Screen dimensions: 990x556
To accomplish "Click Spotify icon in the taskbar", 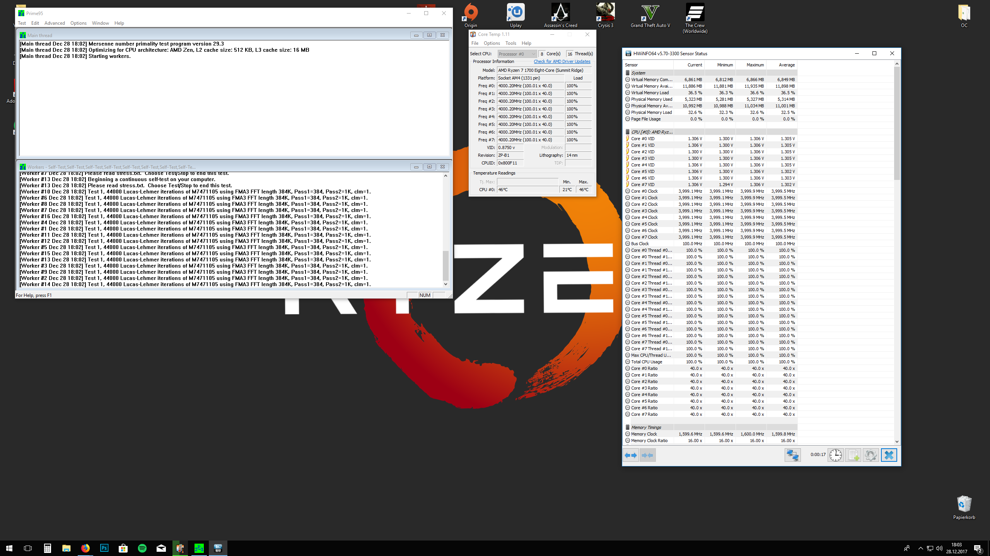I will coord(142,548).
